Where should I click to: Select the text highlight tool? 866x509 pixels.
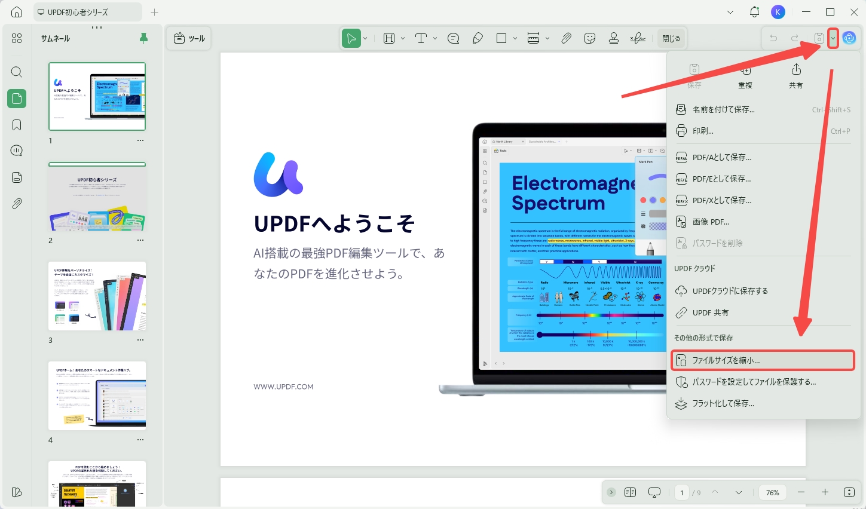[389, 38]
